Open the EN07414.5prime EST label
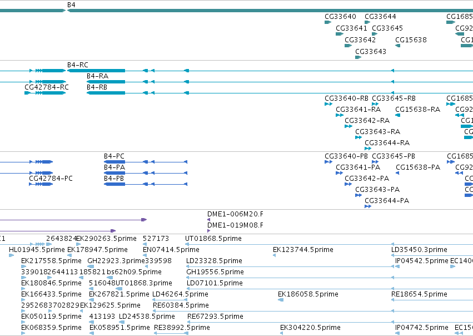This screenshot has width=473, height=336. [x=171, y=250]
